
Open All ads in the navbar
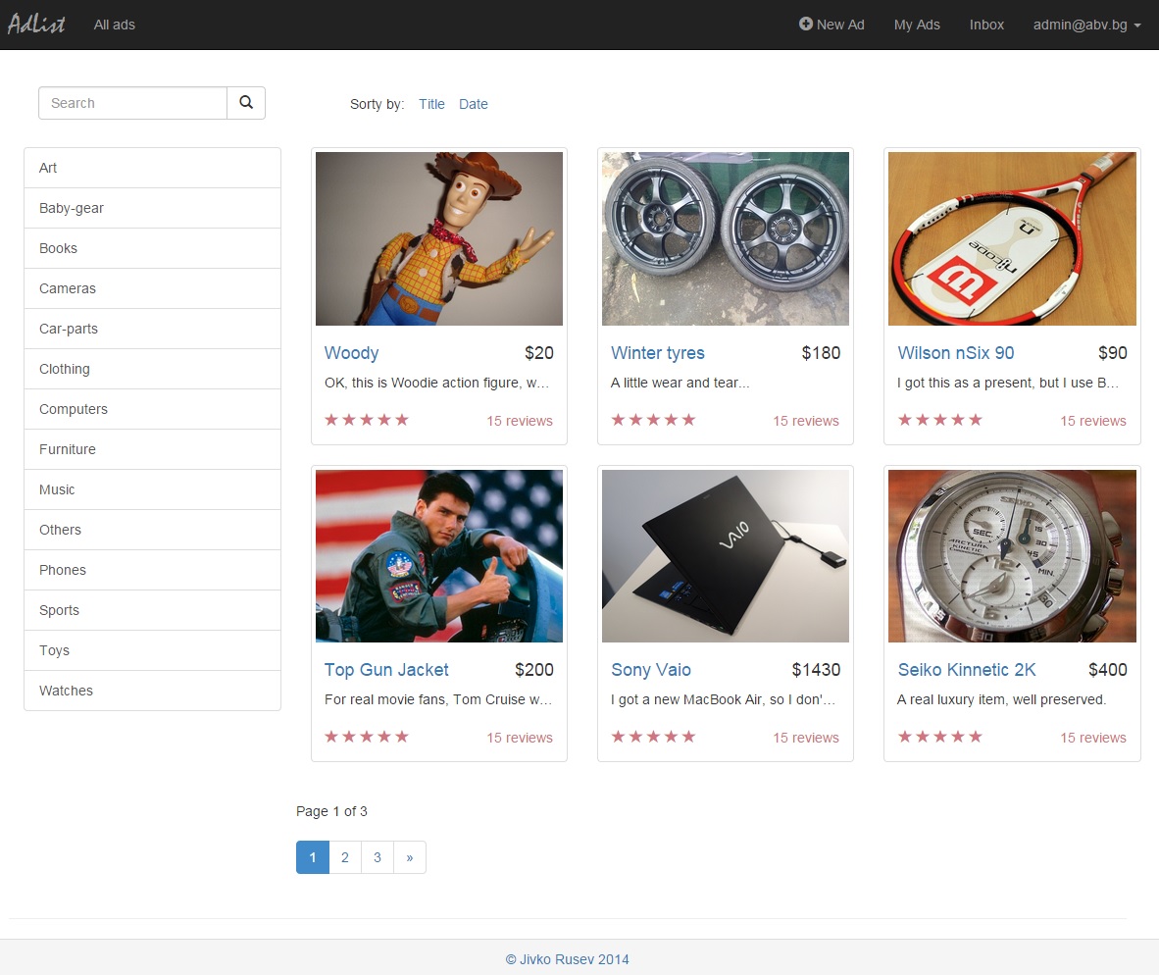[115, 25]
